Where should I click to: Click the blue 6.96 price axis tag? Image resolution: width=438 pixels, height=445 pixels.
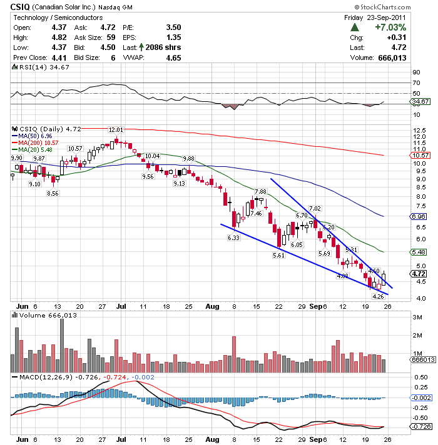418,216
